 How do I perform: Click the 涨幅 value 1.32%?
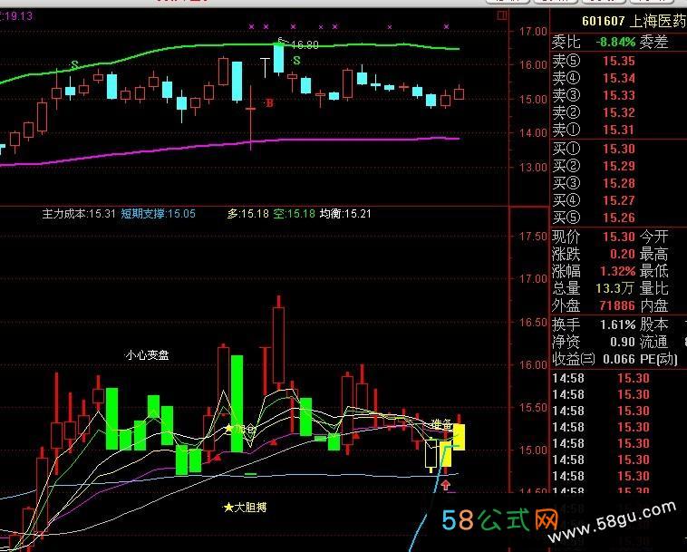(x=618, y=271)
